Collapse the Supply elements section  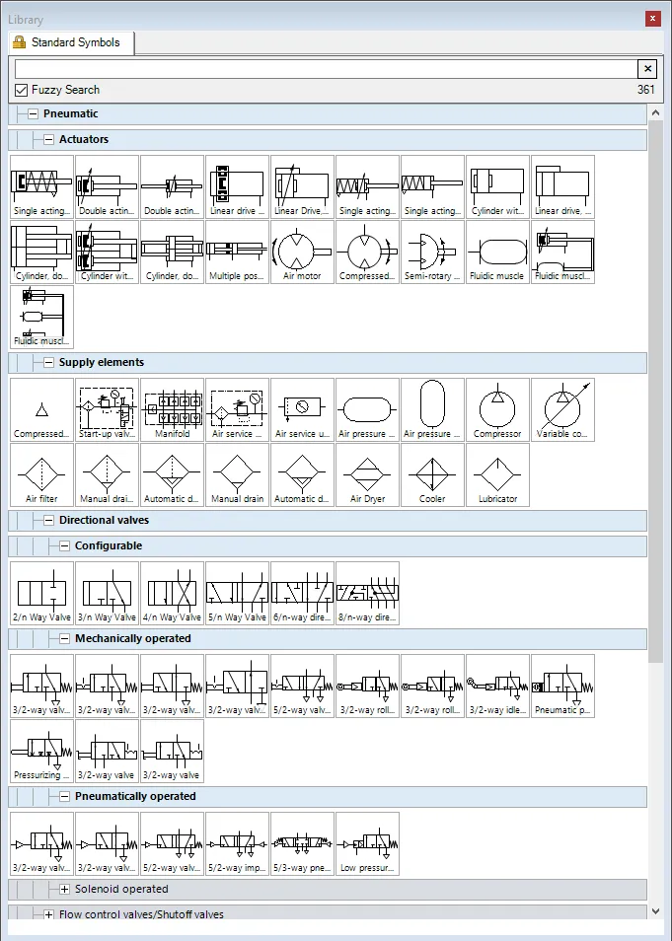point(48,363)
